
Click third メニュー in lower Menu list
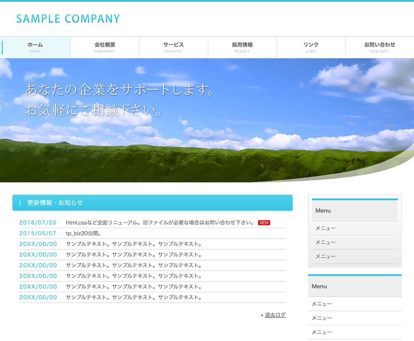pyautogui.click(x=355, y=332)
